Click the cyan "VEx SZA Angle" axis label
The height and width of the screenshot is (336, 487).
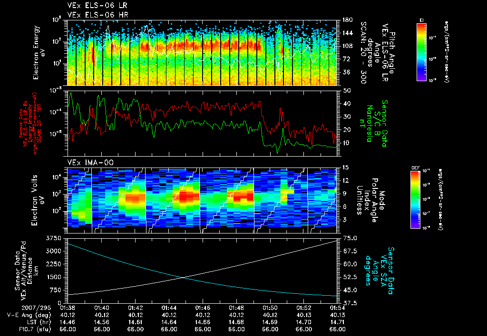380,271
